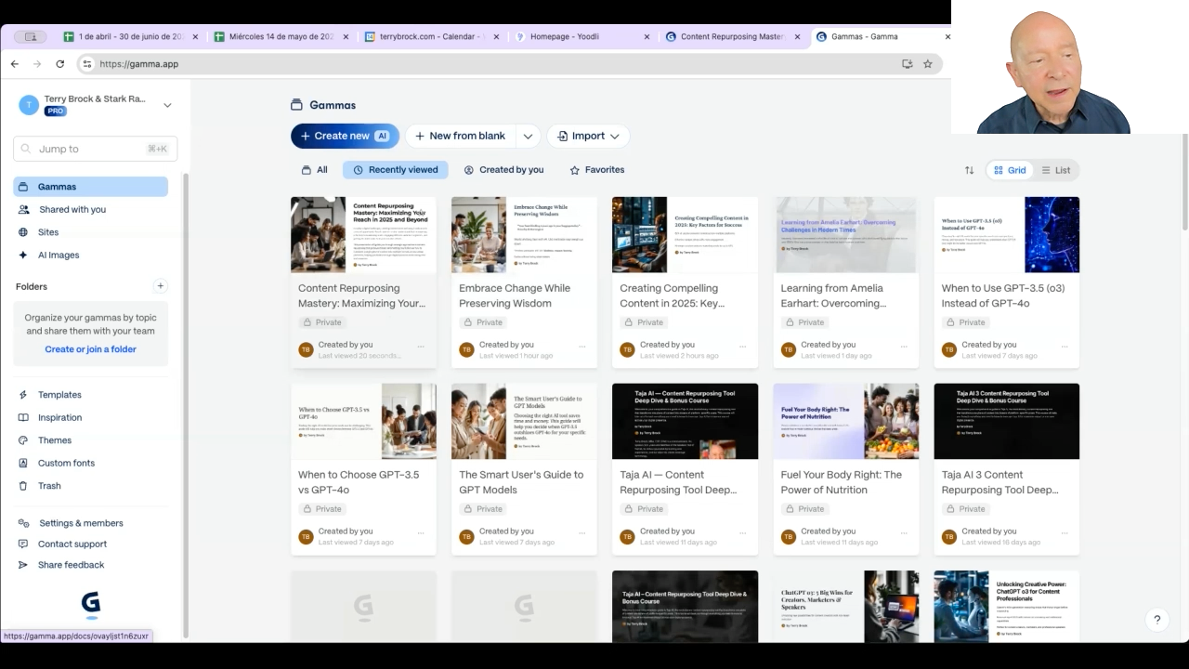Open the Fuel Your Body Right thumbnail

(x=846, y=422)
